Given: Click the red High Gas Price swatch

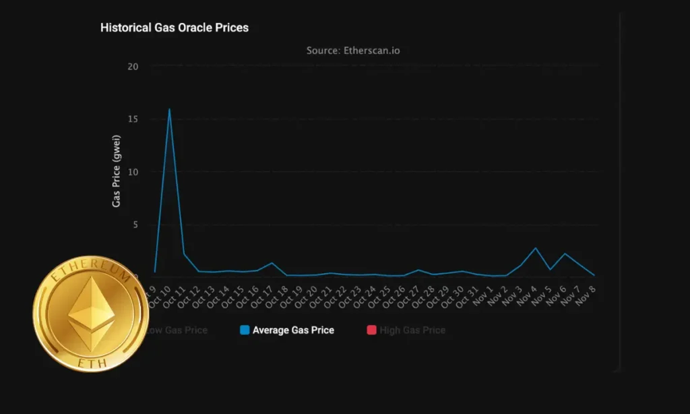Looking at the screenshot, I should point(370,330).
